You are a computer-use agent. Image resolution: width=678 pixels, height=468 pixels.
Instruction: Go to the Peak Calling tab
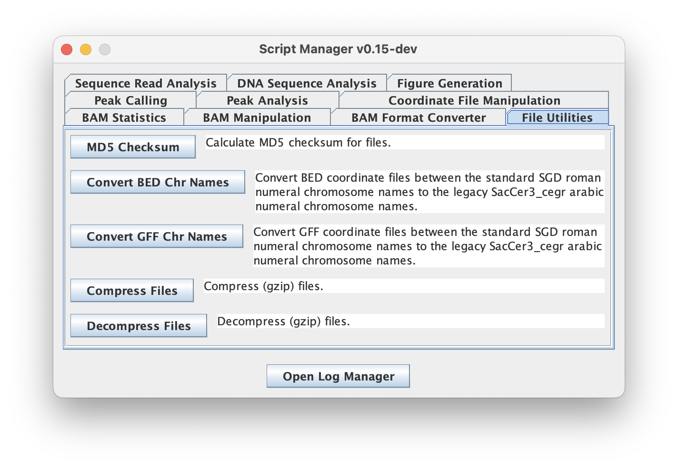[130, 100]
